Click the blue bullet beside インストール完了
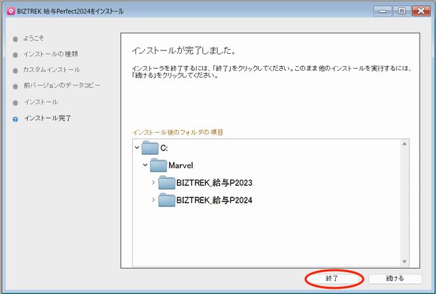 [15, 119]
